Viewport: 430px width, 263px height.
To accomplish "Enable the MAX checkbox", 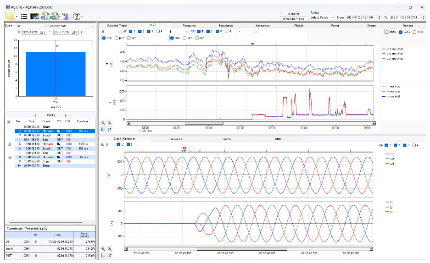I will click(x=387, y=32).
